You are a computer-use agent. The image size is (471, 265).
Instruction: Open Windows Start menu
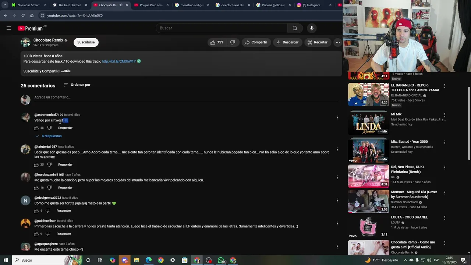6,260
